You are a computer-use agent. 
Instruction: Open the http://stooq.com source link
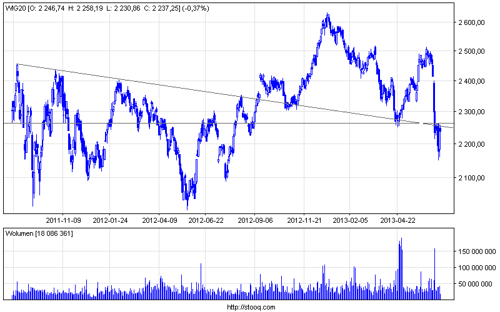click(x=251, y=307)
